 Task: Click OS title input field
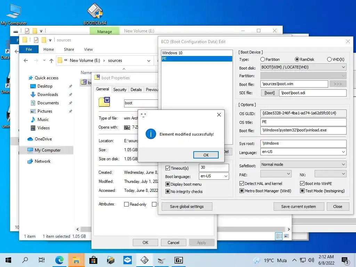pos(303,122)
